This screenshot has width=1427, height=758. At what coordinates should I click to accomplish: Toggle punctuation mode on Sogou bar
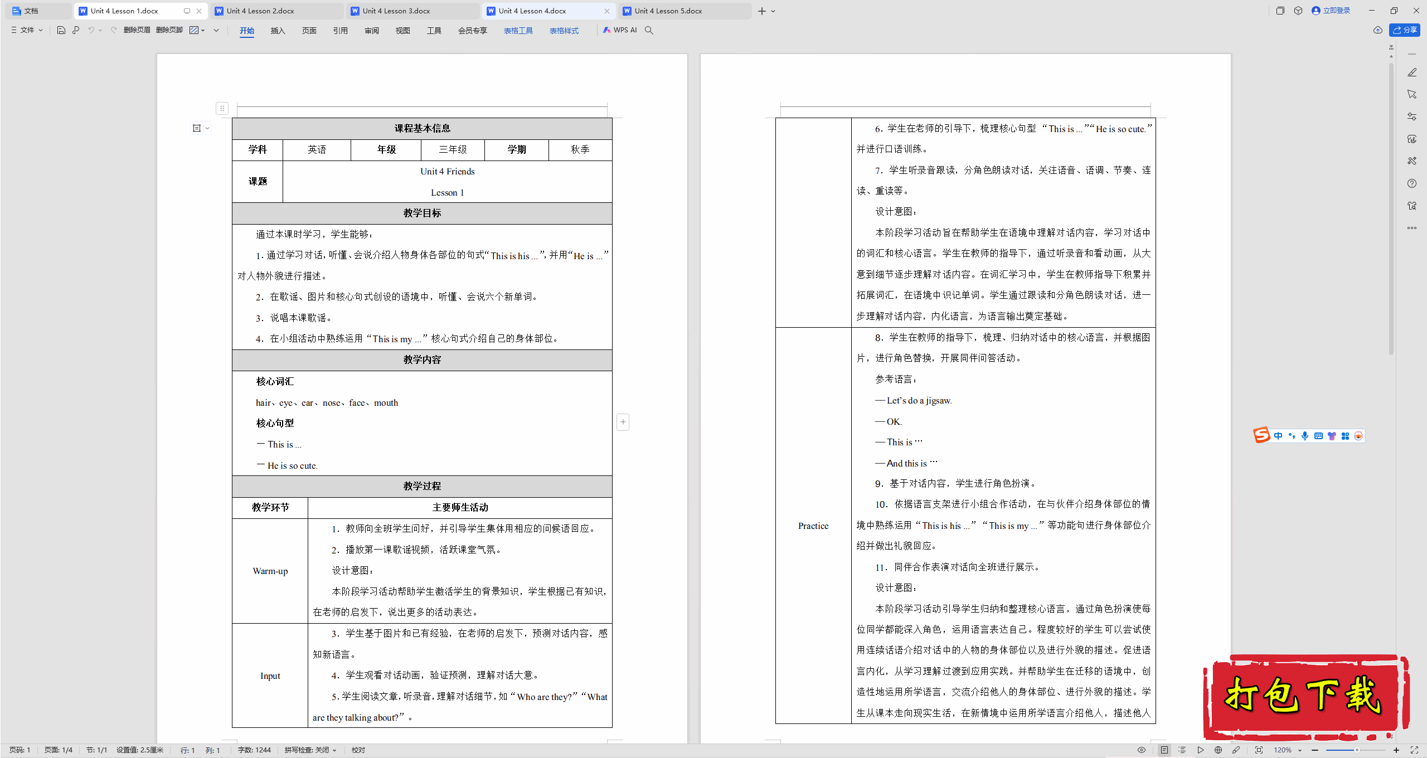point(1292,436)
